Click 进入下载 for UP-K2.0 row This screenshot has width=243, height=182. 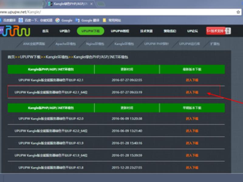coord(192,119)
